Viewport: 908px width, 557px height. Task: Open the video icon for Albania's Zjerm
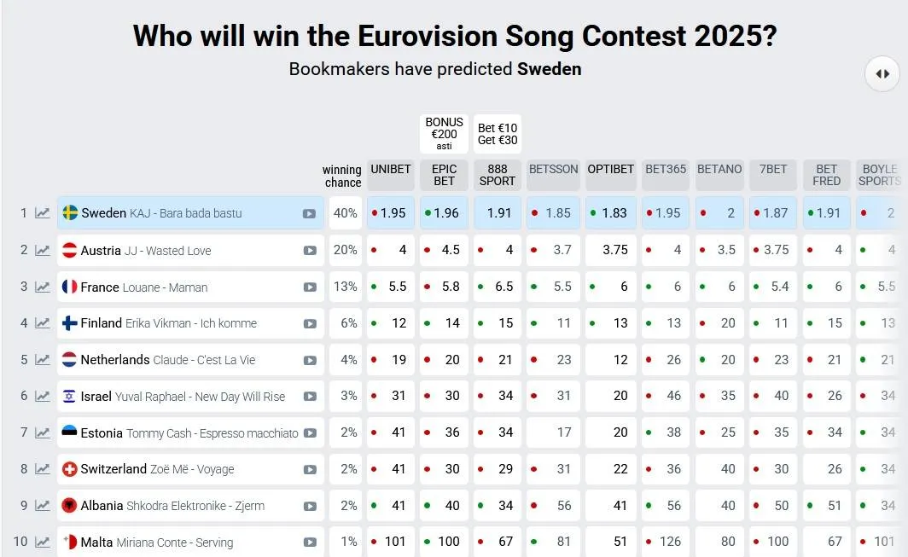coord(310,506)
